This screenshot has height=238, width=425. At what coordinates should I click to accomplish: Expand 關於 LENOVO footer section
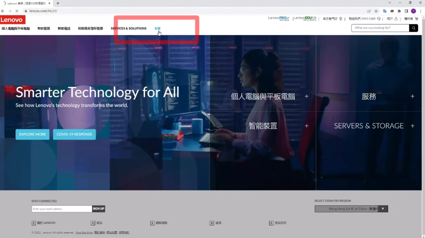(x=34, y=223)
